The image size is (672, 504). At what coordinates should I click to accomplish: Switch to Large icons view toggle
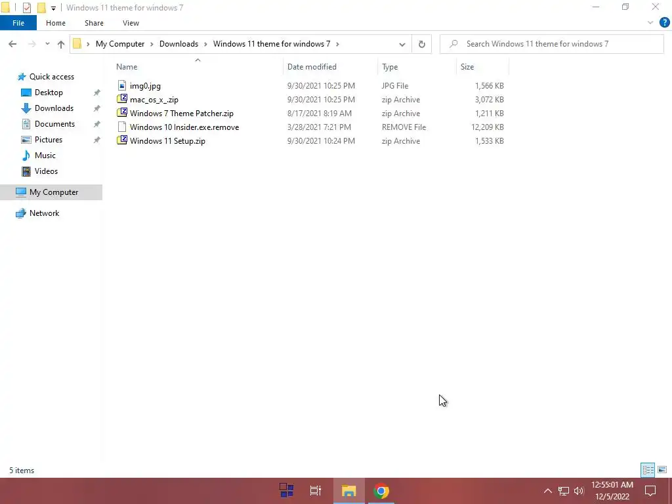point(662,470)
